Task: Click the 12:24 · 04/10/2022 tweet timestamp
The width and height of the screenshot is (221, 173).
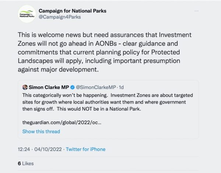Action: click(40, 149)
